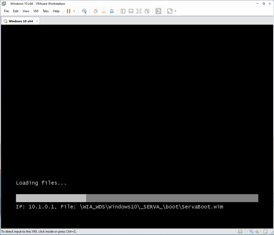
Task: Expand the power options dropdown arrow
Action: [74, 11]
